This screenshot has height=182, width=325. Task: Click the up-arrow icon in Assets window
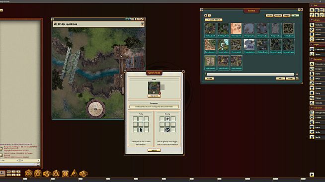[x=206, y=15]
